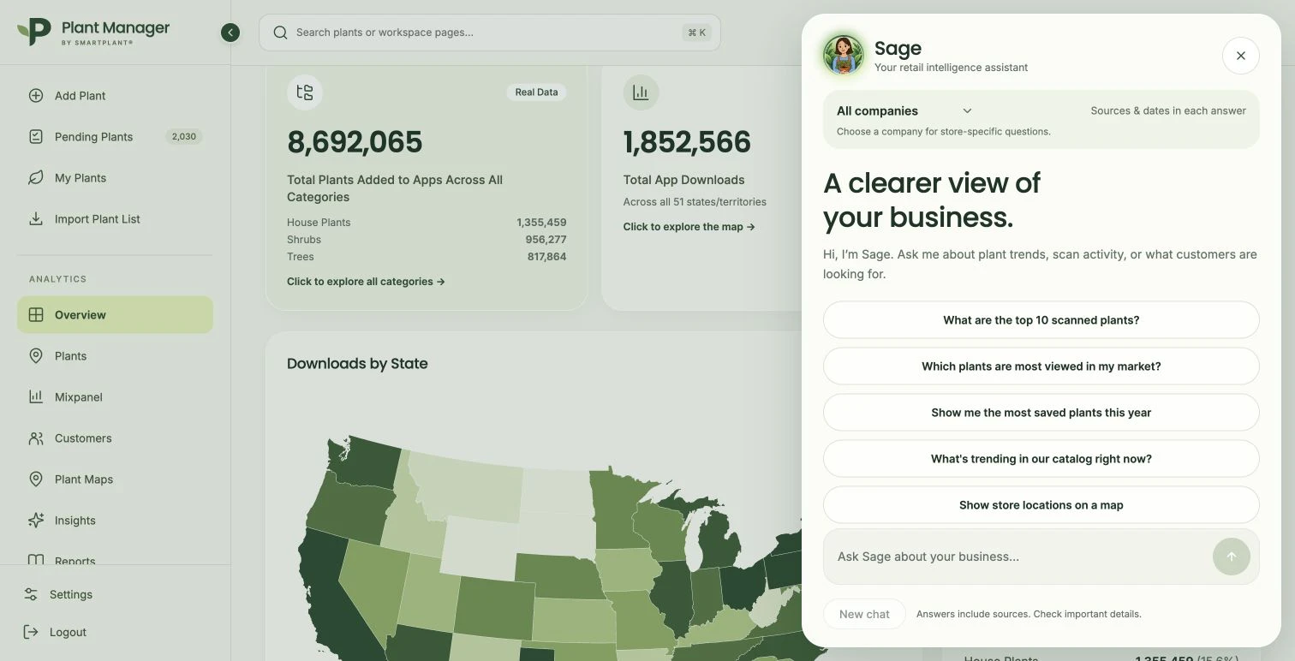Go to the Customers section
This screenshot has height=661, width=1295.
click(115, 438)
